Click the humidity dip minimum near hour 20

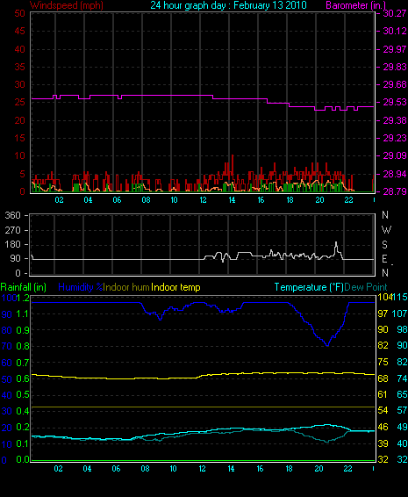[327, 345]
